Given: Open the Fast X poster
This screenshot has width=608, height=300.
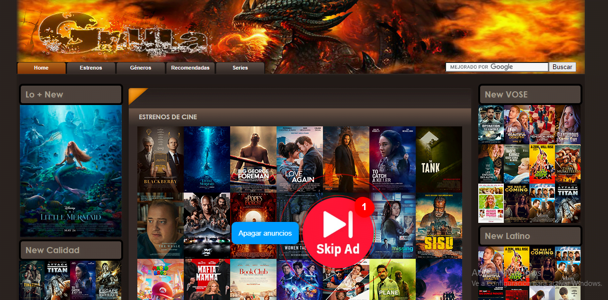Looking at the screenshot, I should pos(207,225).
